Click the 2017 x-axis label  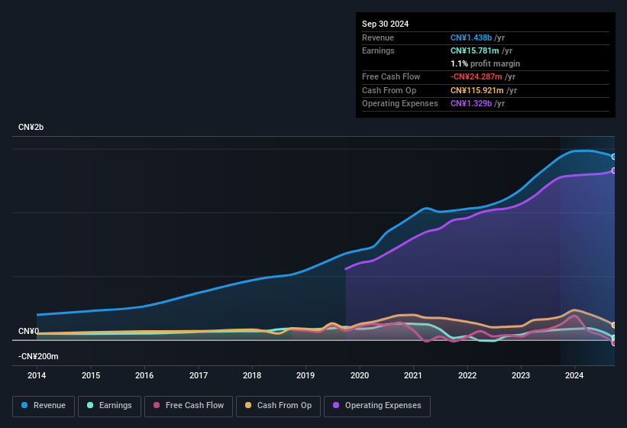tap(199, 375)
